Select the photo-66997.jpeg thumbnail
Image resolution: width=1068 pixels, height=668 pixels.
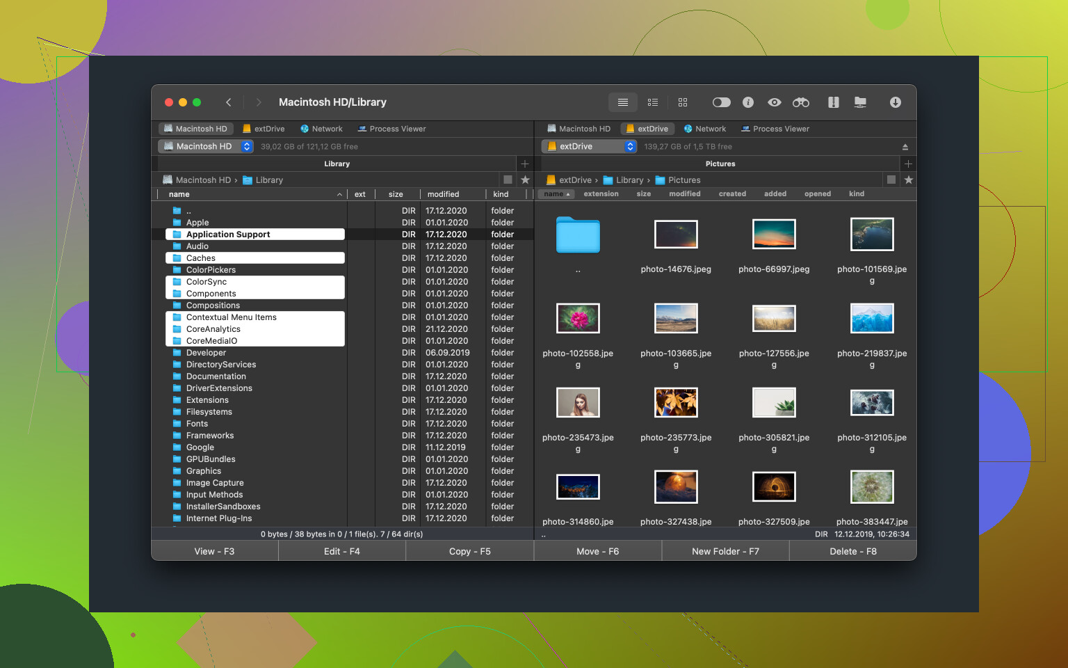(774, 235)
